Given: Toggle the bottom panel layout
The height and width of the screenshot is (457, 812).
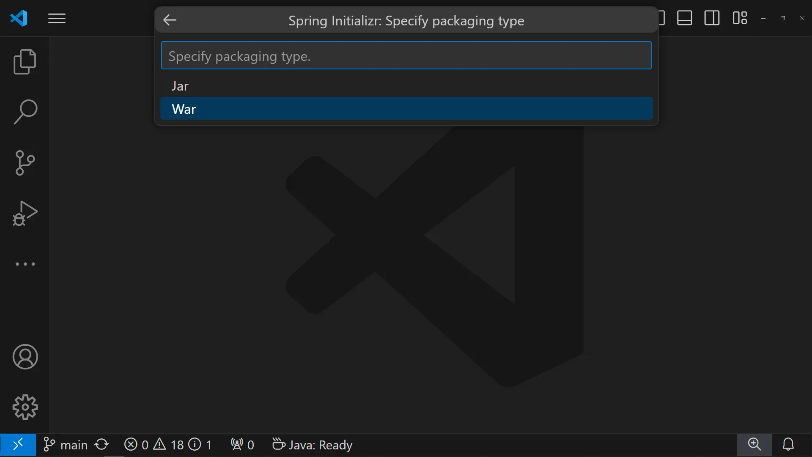Looking at the screenshot, I should tap(684, 18).
